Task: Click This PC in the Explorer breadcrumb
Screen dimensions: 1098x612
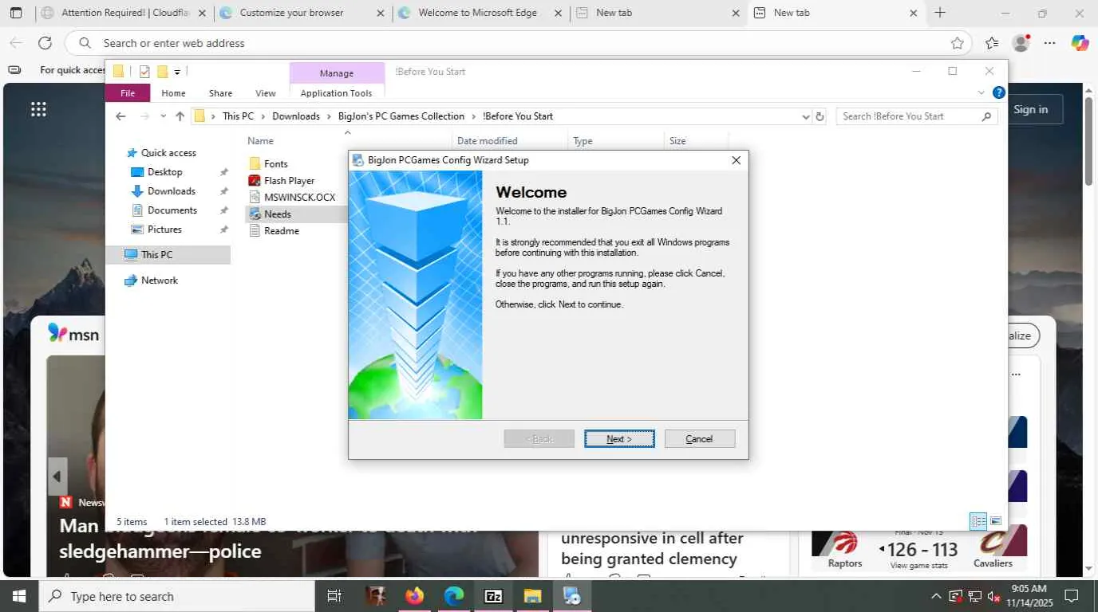Action: (x=238, y=116)
